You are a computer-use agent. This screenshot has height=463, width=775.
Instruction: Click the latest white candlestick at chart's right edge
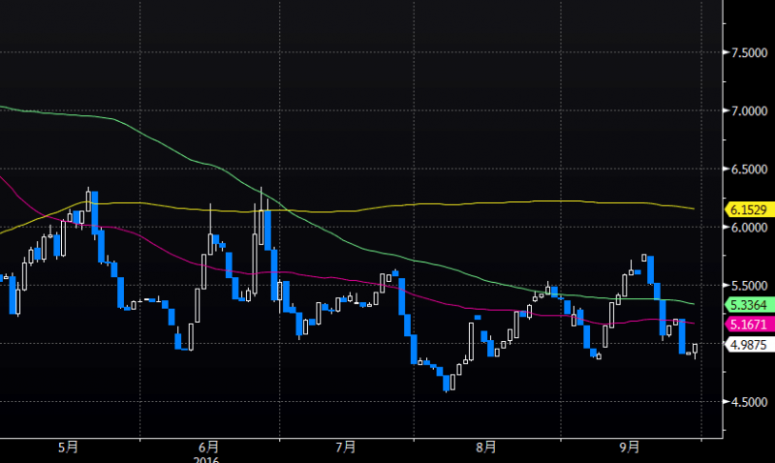tap(695, 350)
